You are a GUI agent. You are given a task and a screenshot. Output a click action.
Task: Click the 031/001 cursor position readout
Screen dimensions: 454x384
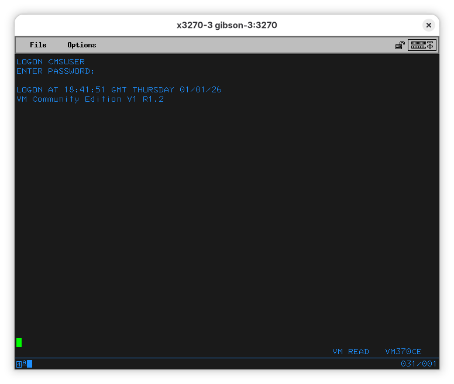point(418,364)
